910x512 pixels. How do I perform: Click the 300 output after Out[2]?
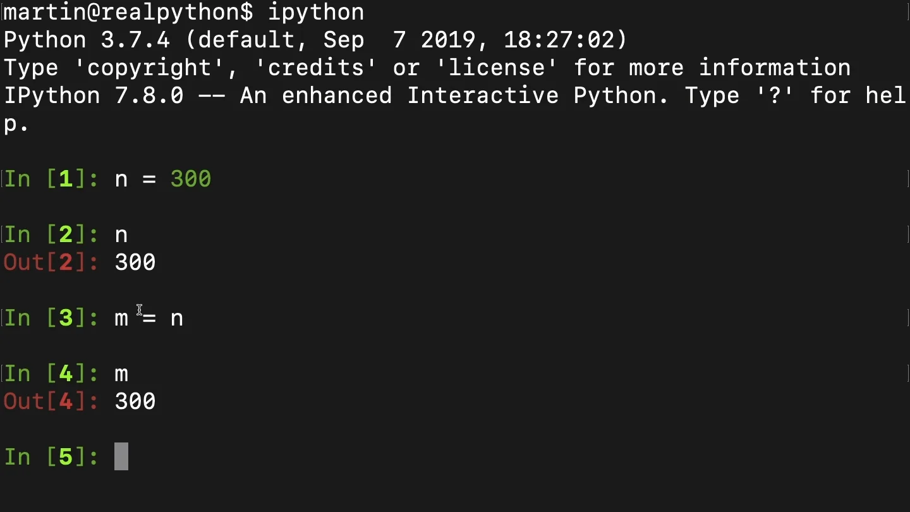coord(135,262)
